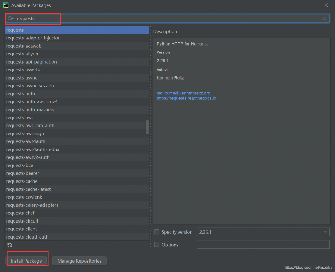The image size is (335, 272).
Task: Enable the Options checkbox
Action: [x=157, y=245]
